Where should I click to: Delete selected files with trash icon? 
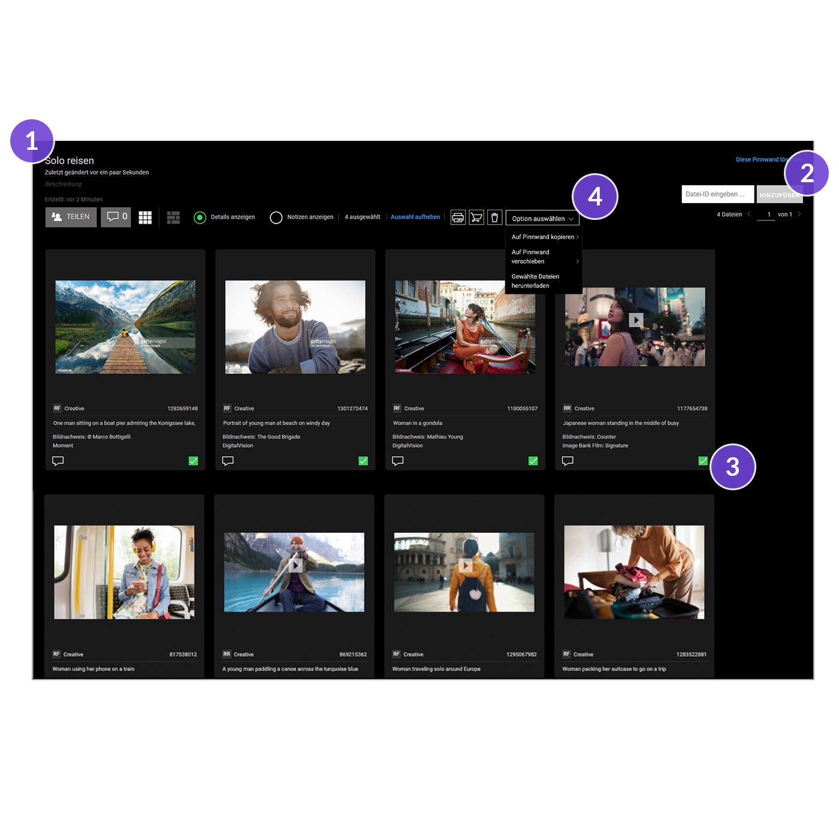(x=494, y=218)
